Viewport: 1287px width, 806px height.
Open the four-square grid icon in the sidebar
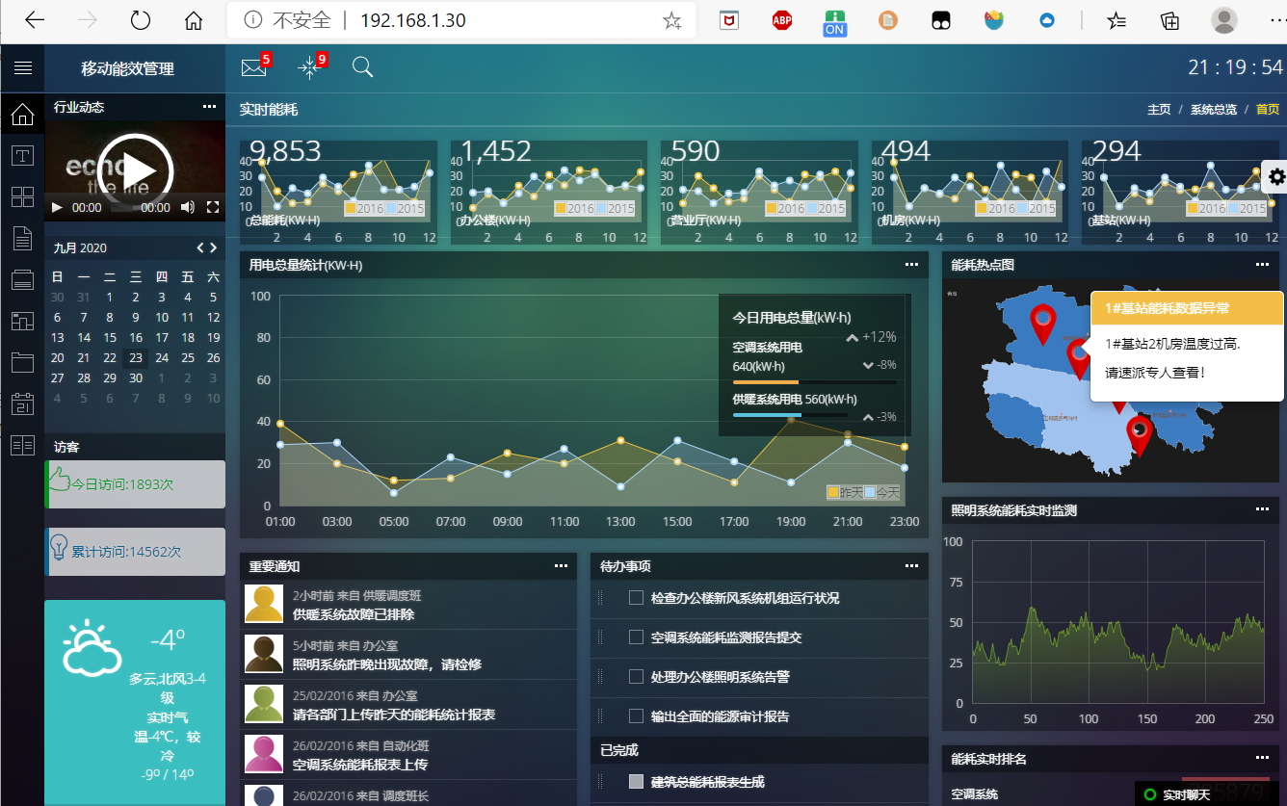click(x=22, y=197)
